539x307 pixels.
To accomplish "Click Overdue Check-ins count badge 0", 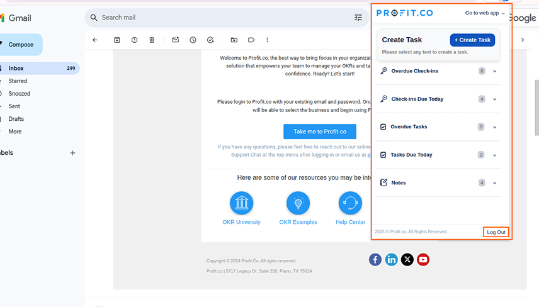I will 482,71.
